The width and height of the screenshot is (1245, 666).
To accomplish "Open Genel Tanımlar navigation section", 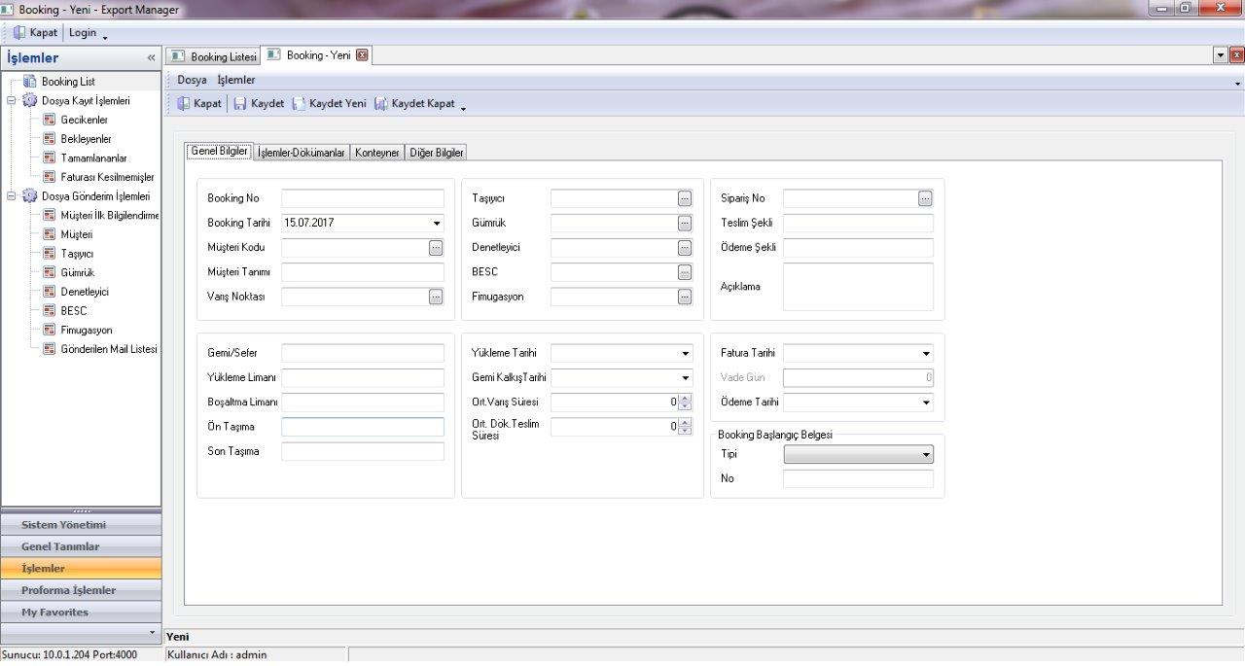I will click(81, 546).
